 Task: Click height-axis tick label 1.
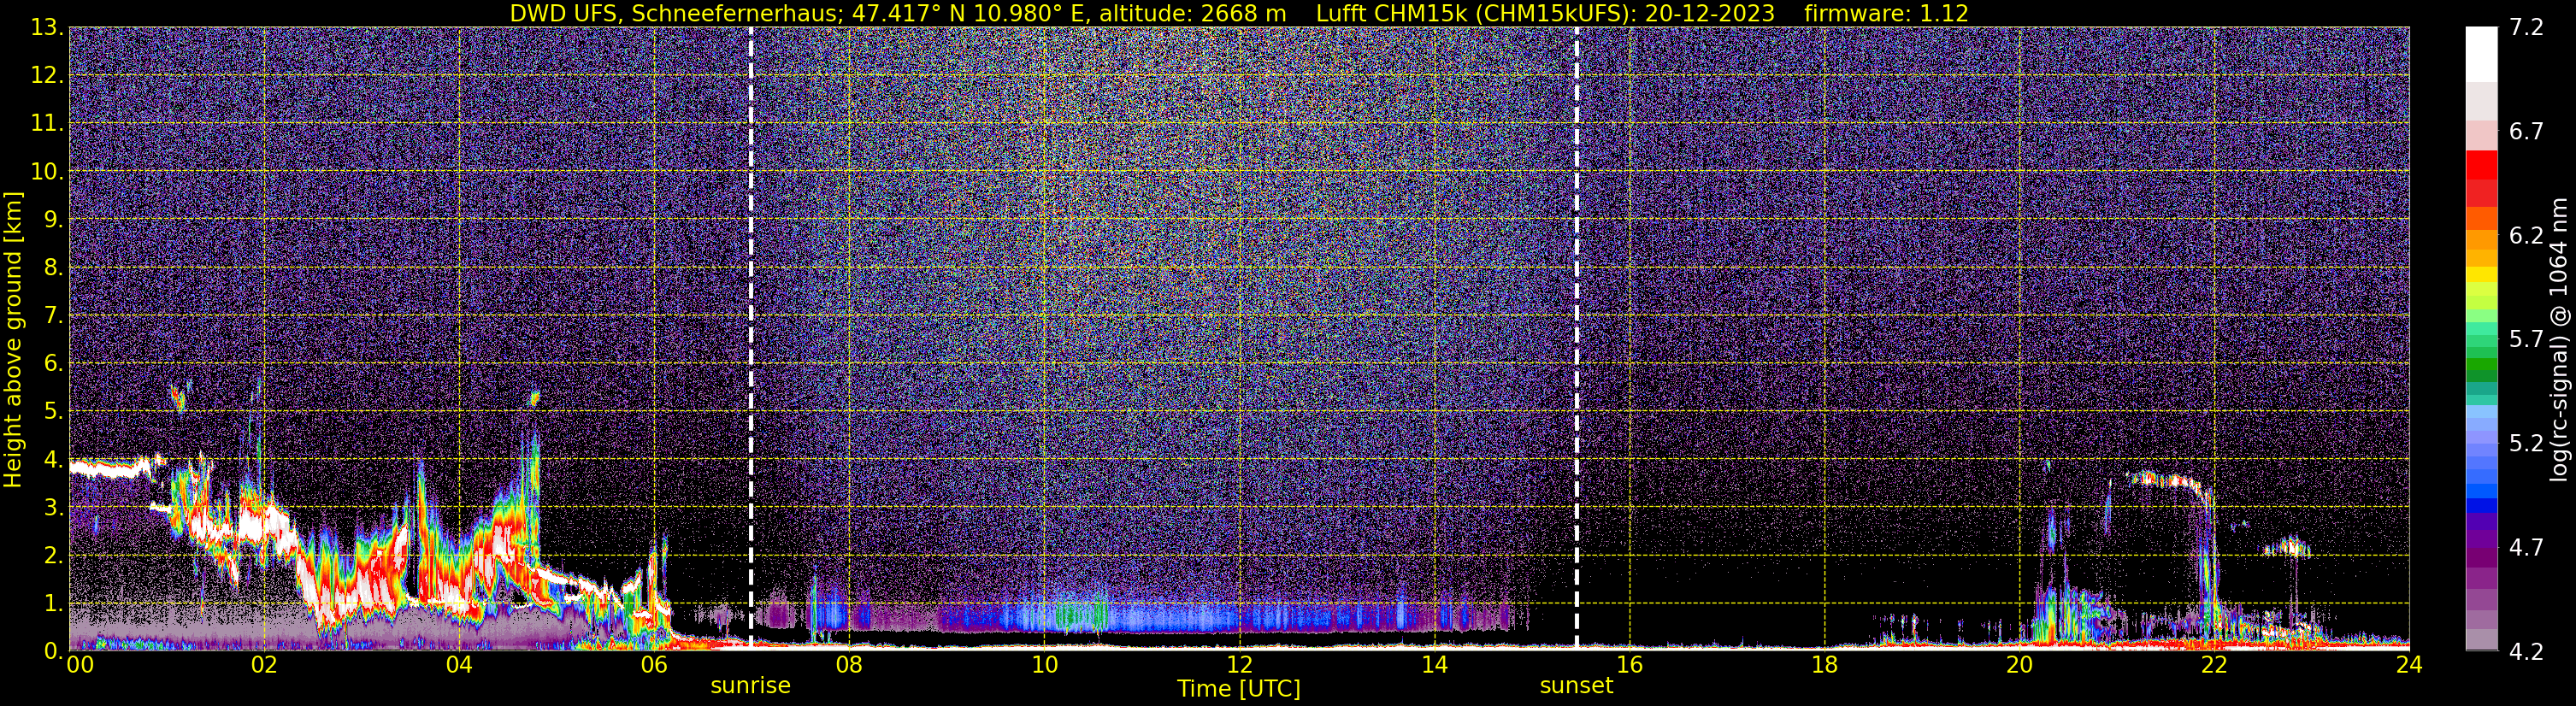[52, 604]
